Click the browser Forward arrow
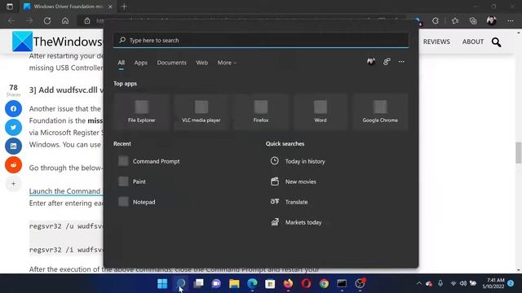Viewport: 522px width, 293px height. [x=29, y=20]
